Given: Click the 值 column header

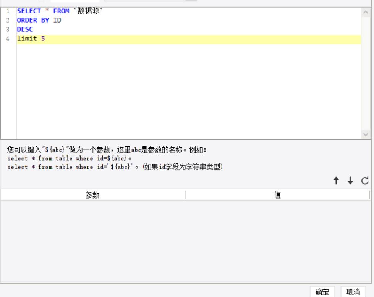Looking at the screenshot, I should coord(277,195).
